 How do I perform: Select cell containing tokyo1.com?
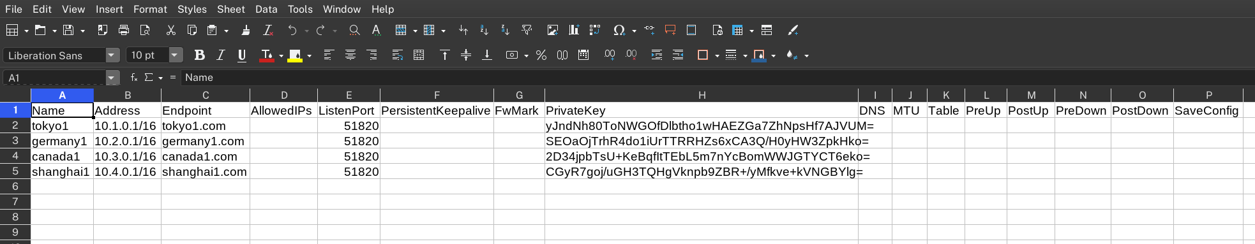click(x=206, y=126)
